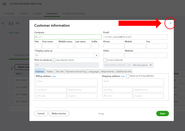
Task: Click the Save button
Action: [x=162, y=113]
